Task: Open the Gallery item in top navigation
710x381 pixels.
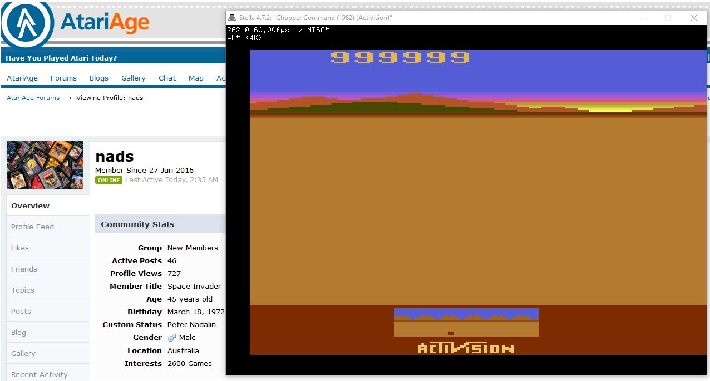Action: click(134, 78)
